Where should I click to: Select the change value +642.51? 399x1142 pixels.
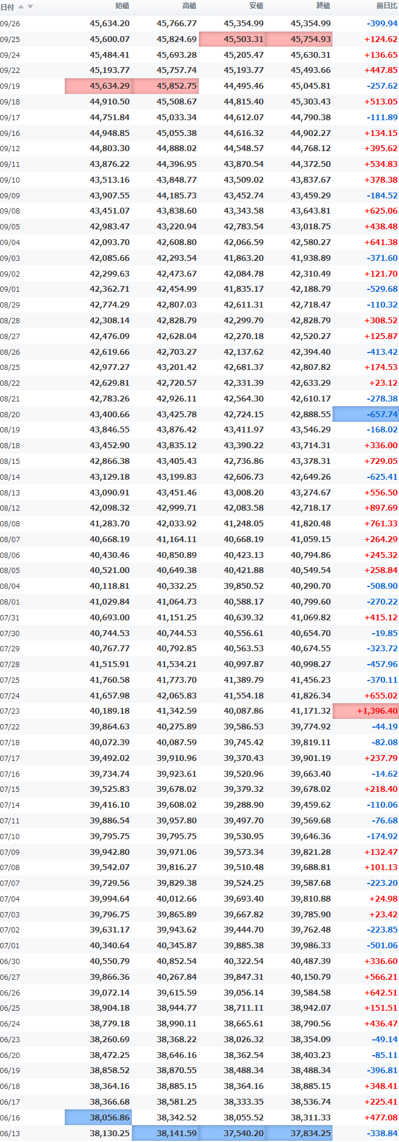[381, 993]
